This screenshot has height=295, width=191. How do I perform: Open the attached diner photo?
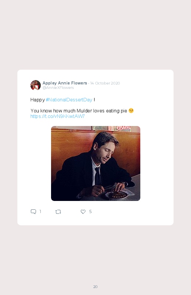click(x=95, y=163)
